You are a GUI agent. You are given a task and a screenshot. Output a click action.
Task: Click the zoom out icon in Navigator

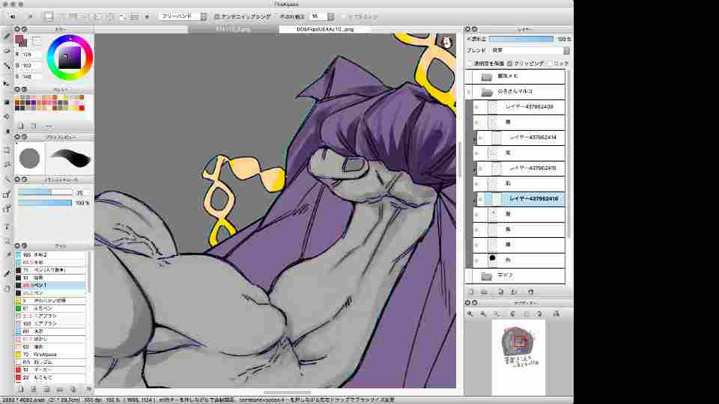pyautogui.click(x=483, y=313)
